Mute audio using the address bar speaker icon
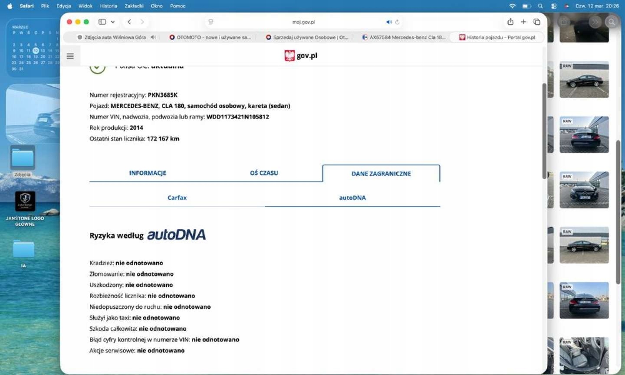 click(389, 22)
